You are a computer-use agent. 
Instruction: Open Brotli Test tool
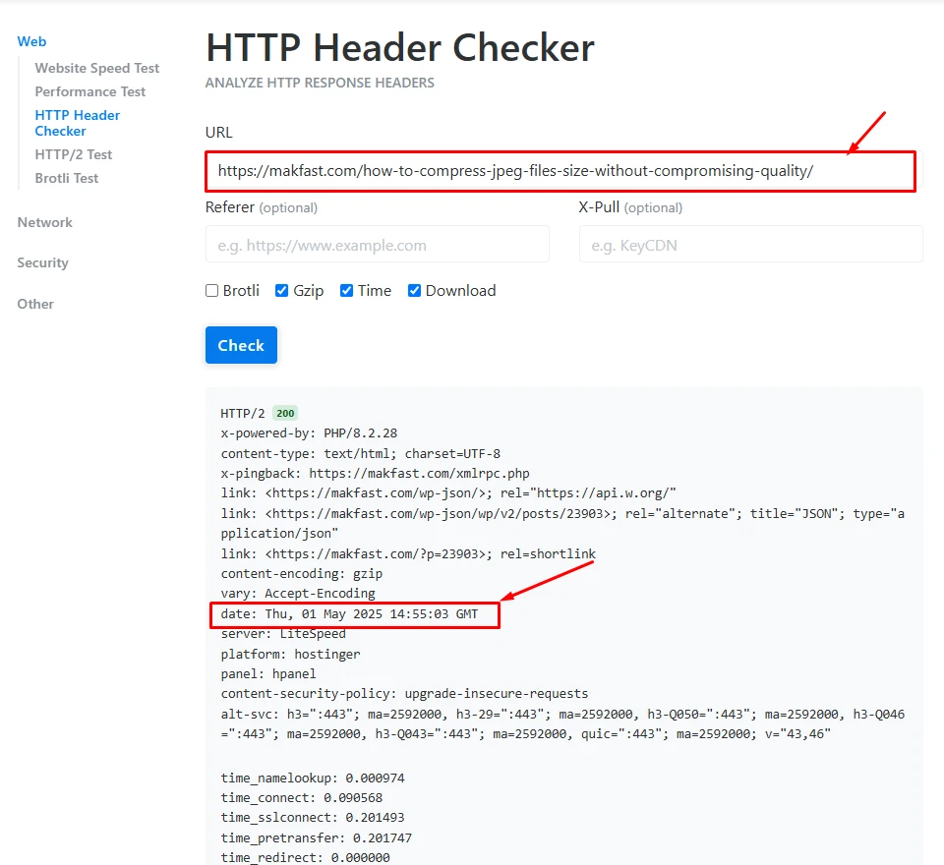66,178
